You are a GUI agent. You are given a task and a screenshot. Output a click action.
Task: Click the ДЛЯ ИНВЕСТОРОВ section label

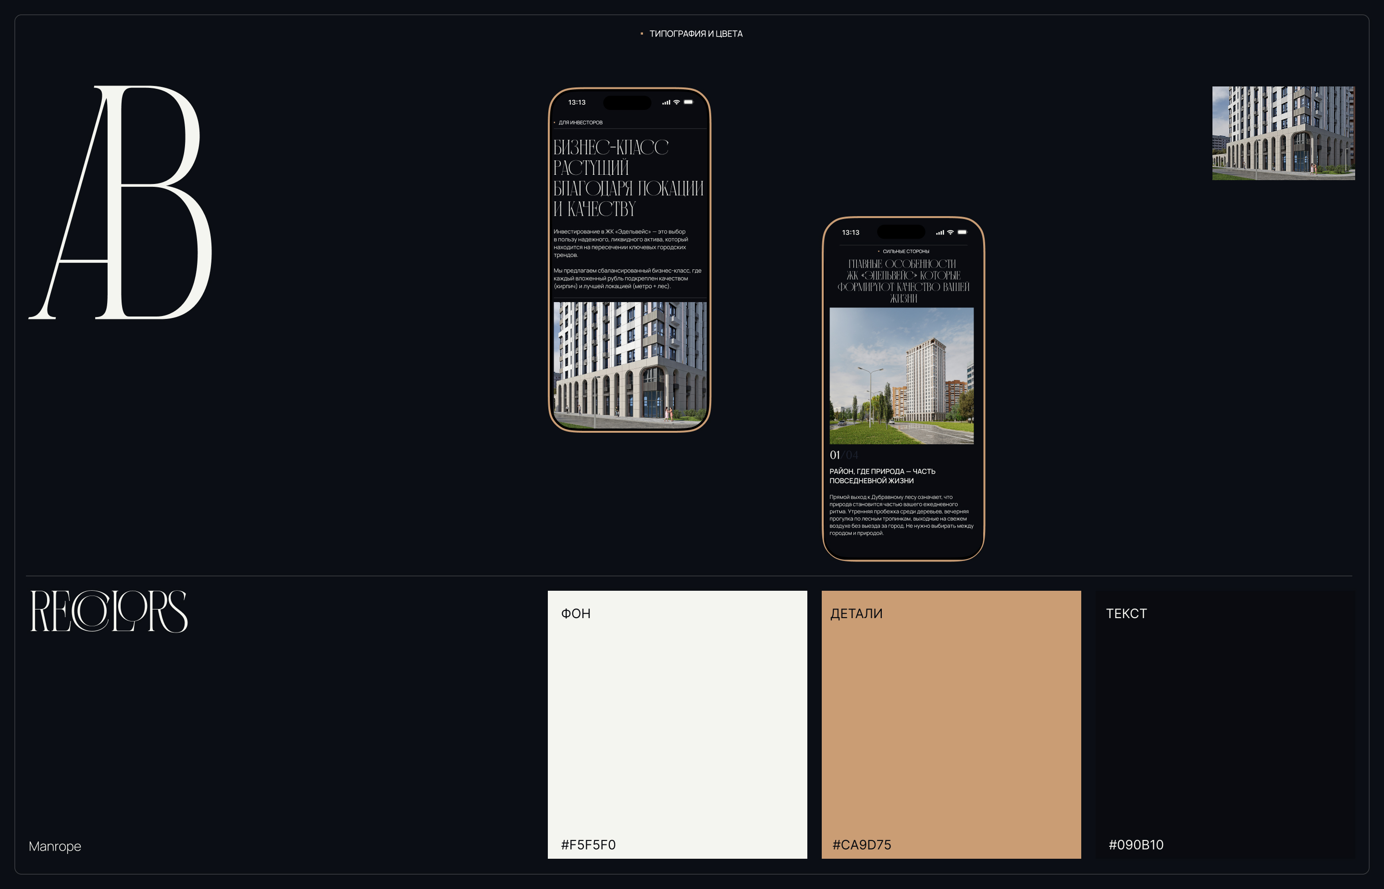coord(580,122)
